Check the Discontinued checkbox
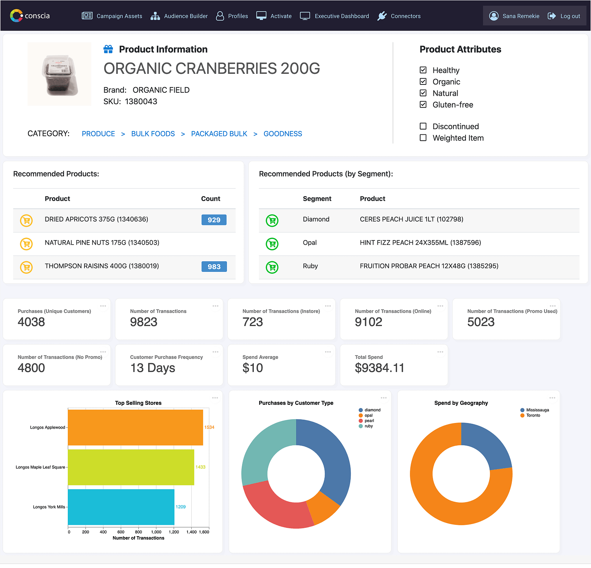The image size is (591, 568). pos(423,126)
